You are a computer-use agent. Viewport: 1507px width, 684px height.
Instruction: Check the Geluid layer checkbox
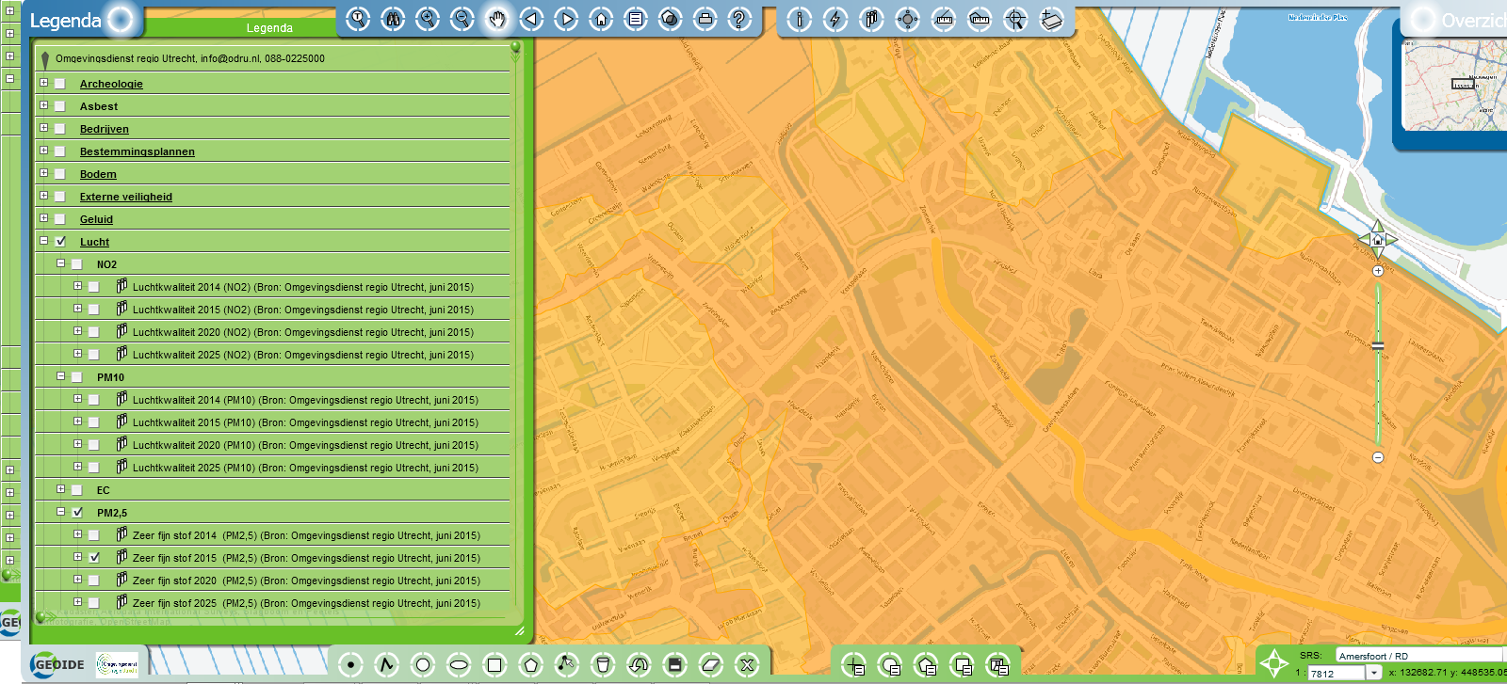pyautogui.click(x=60, y=219)
